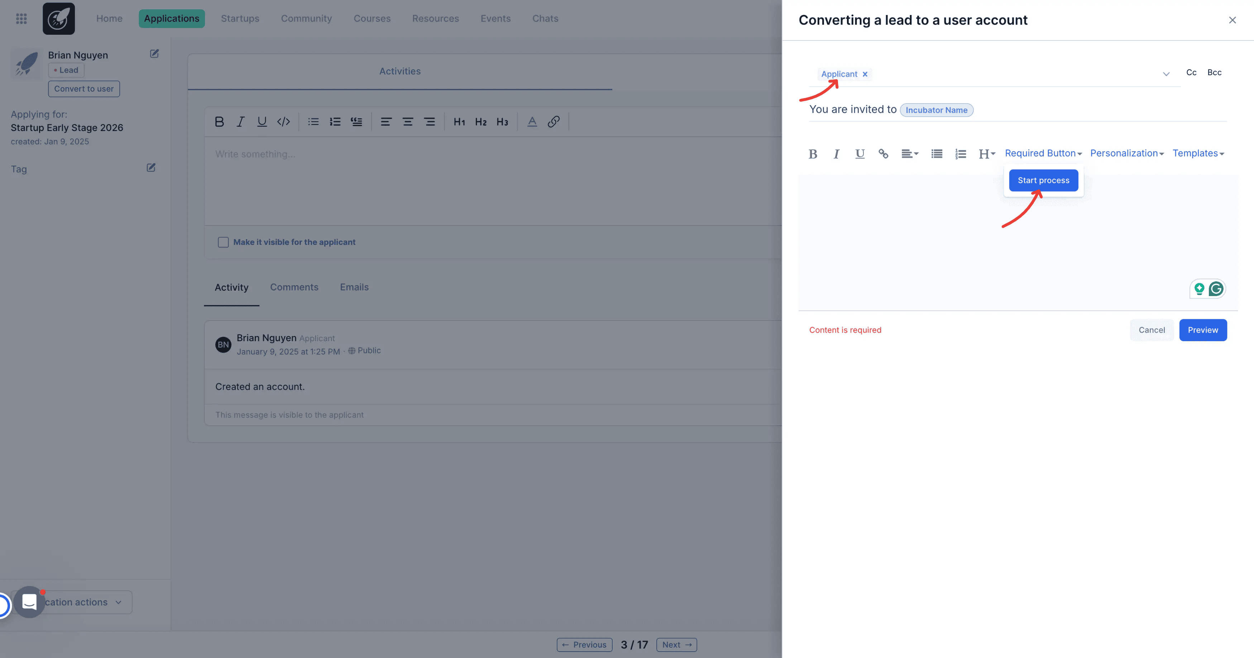Check Make it visible for the applicant
Image resolution: width=1254 pixels, height=658 pixels.
click(223, 242)
